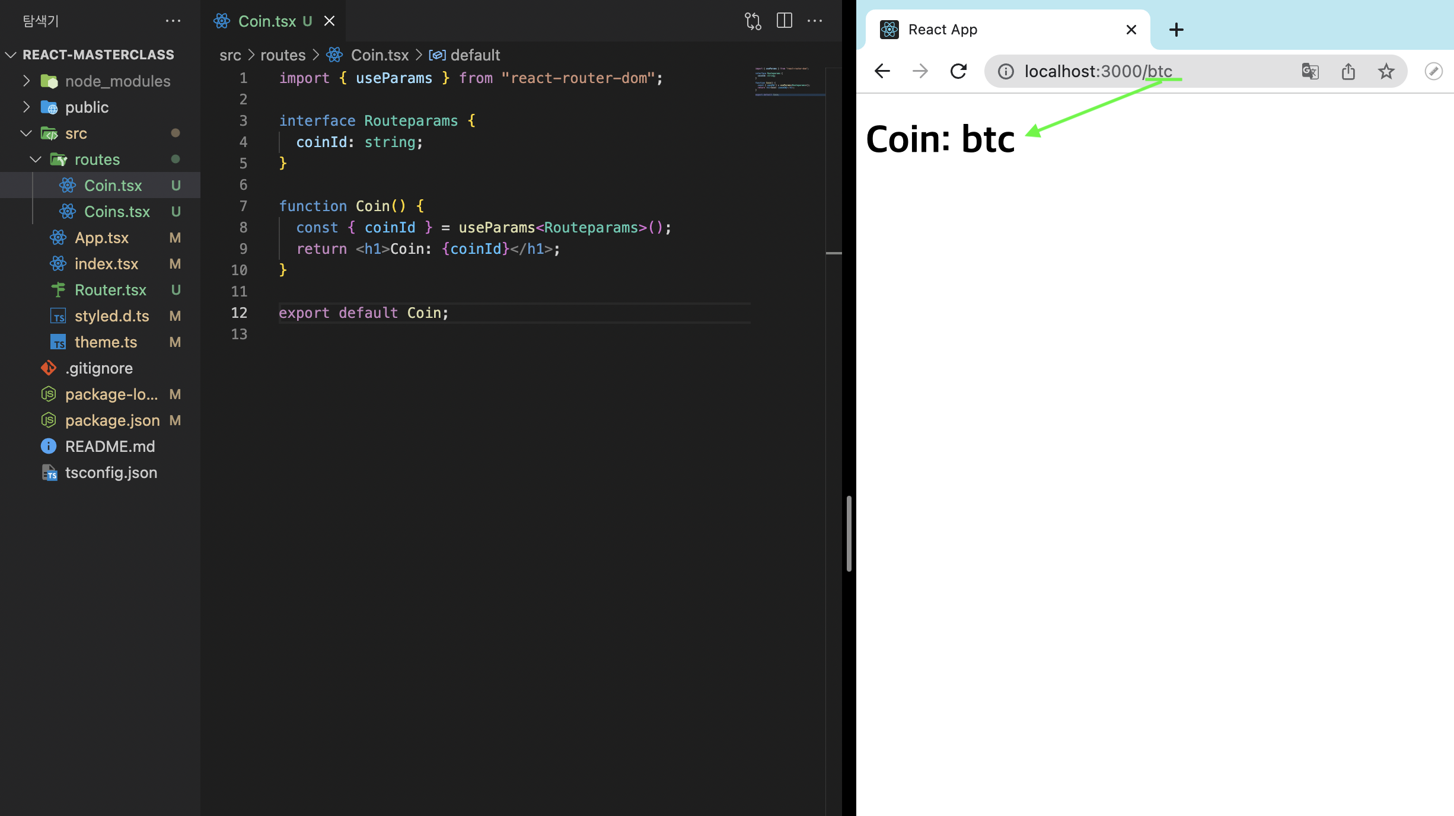1454x816 pixels.
Task: Open explorer panel more actions ellipsis
Action: point(173,21)
